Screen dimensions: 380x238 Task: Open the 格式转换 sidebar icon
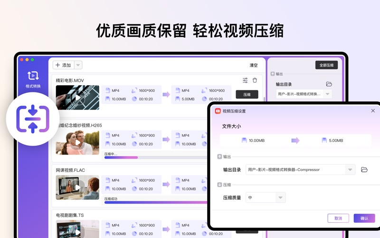click(33, 79)
